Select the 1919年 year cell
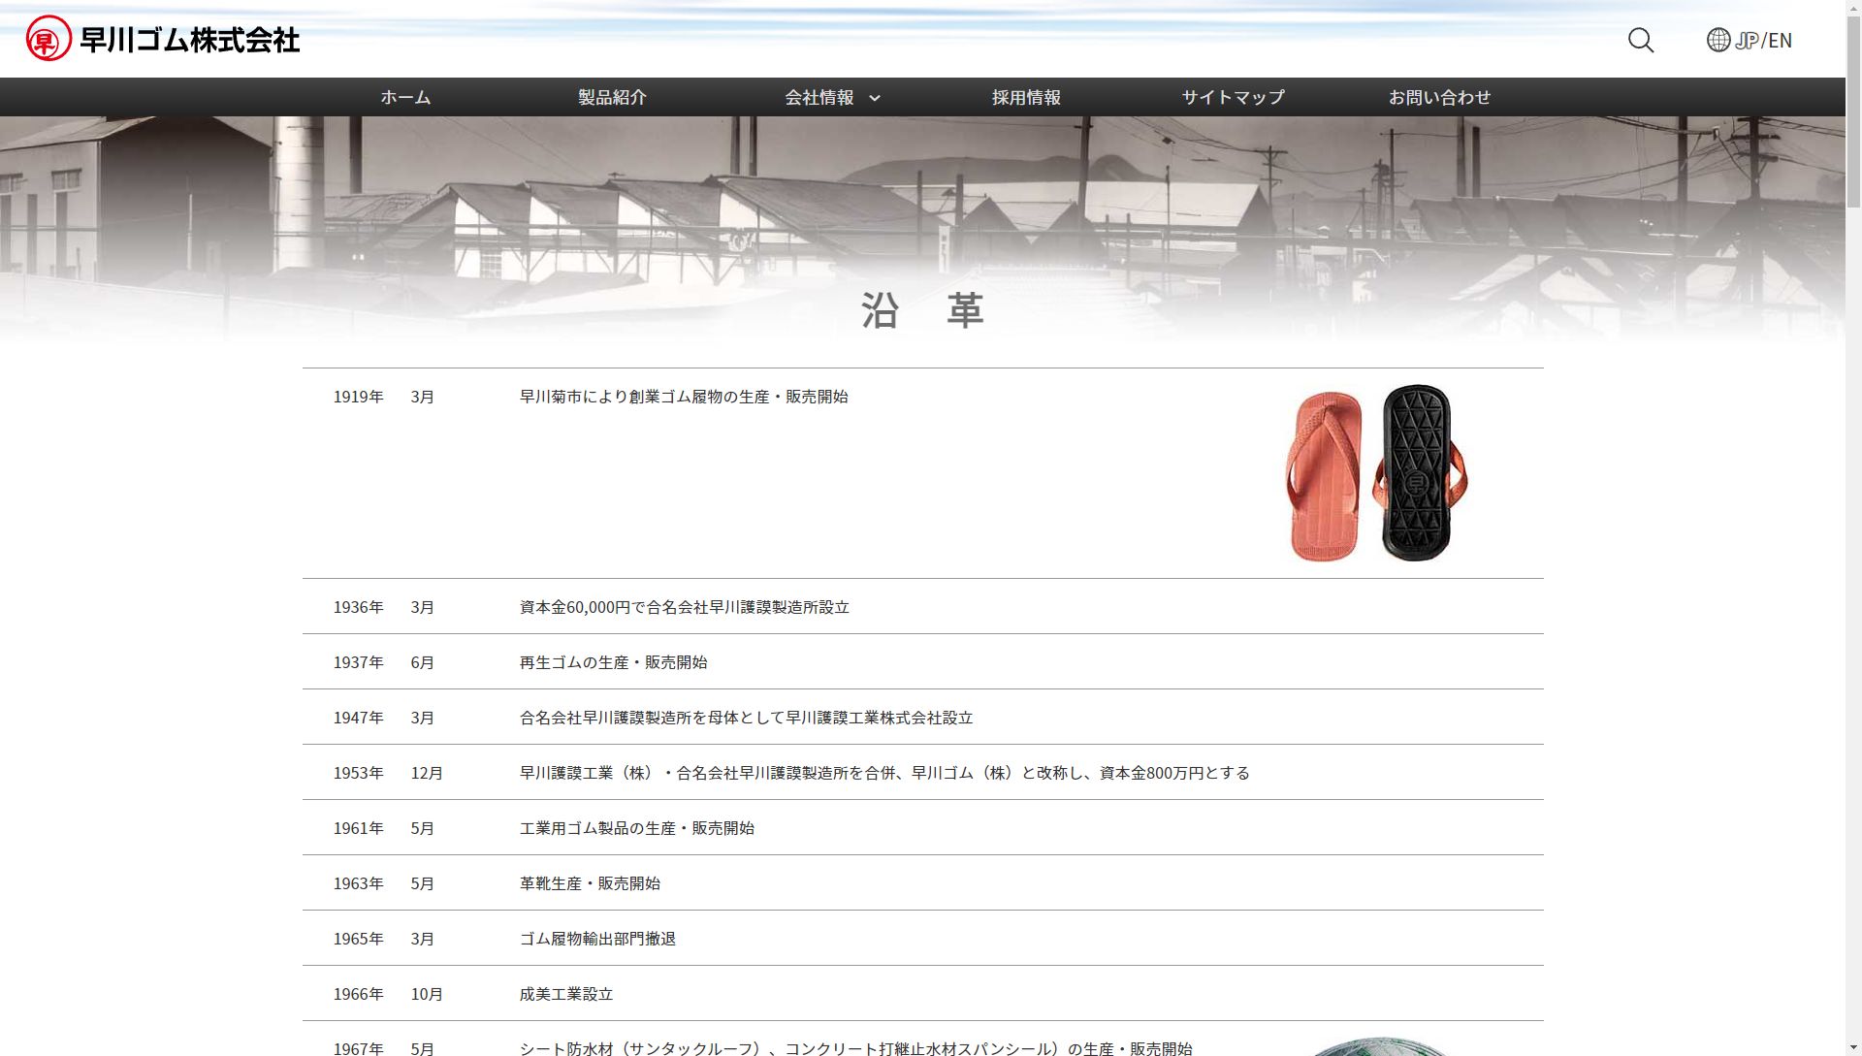The height and width of the screenshot is (1056, 1862). pyautogui.click(x=359, y=397)
